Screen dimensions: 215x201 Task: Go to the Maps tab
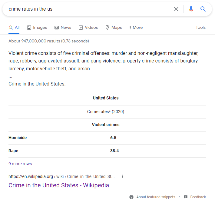pos(114,27)
